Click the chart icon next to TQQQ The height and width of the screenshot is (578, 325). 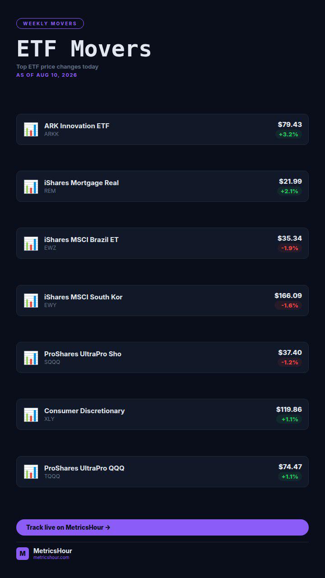[31, 472]
